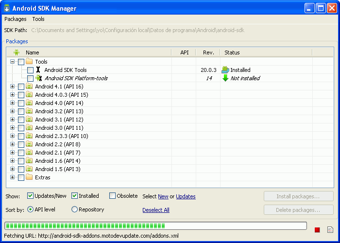The width and height of the screenshot is (340, 243).
Task: Expand the Android 3.1 (API 12) node
Action: [x=12, y=120]
